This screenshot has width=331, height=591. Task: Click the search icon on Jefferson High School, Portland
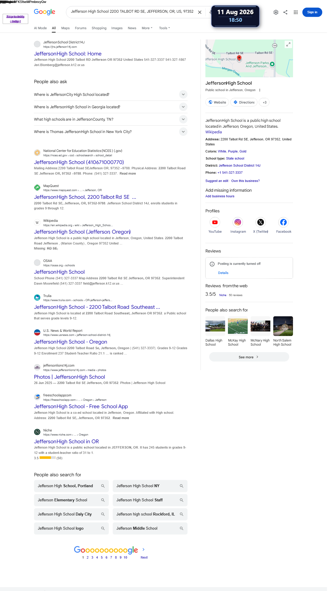[x=103, y=486]
